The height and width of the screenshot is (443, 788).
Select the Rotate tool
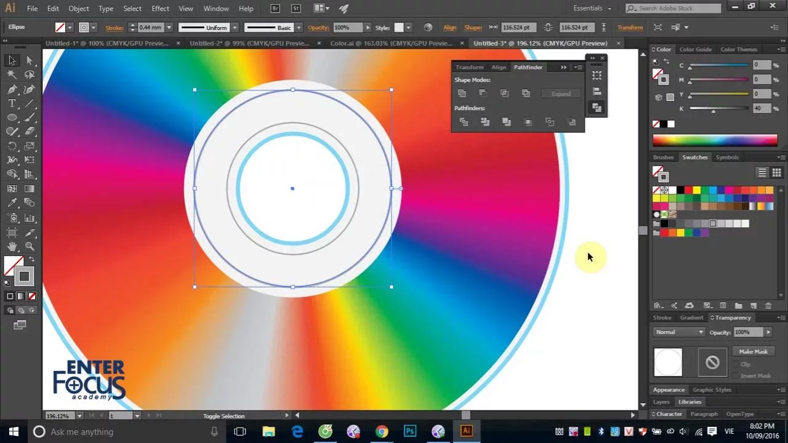pos(12,146)
